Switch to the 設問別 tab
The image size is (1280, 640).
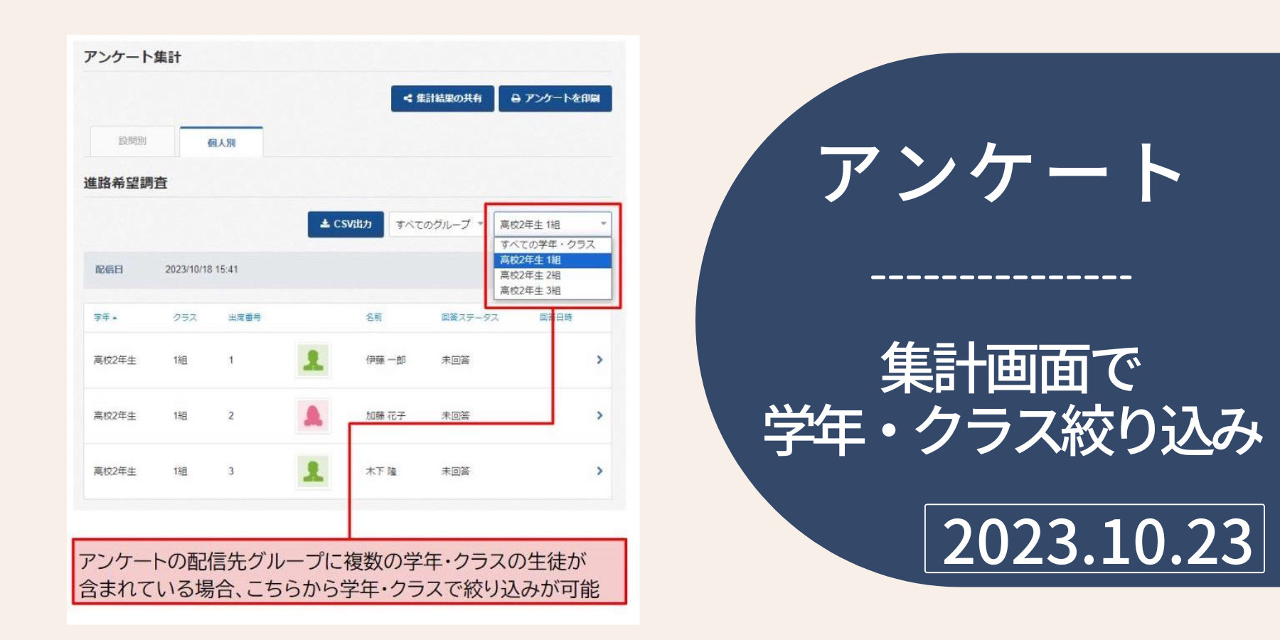tap(132, 141)
